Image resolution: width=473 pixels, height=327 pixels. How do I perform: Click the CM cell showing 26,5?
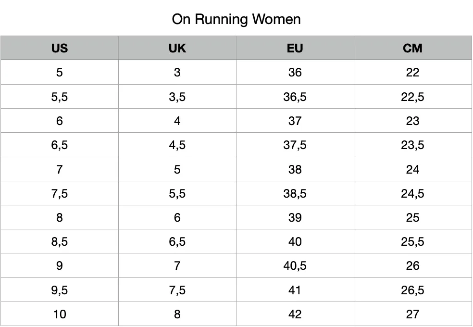(x=412, y=290)
